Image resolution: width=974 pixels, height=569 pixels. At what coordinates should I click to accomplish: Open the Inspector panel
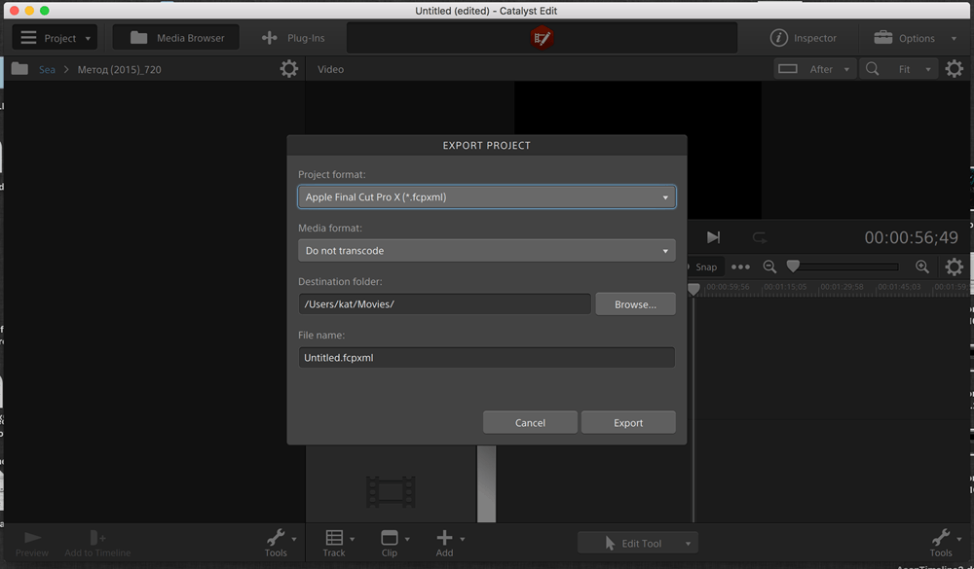pyautogui.click(x=804, y=38)
